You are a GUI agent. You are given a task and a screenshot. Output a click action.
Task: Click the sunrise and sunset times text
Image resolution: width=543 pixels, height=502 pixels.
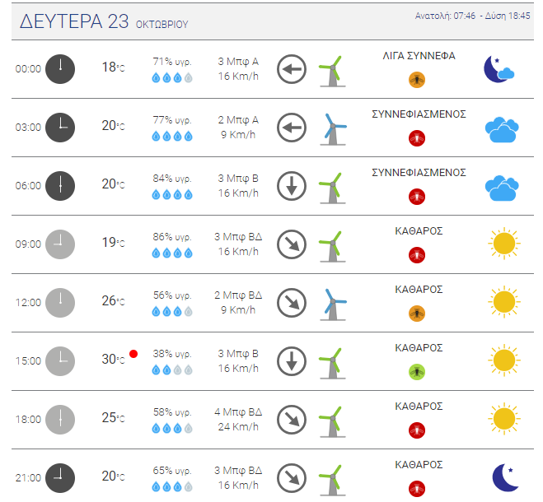[x=473, y=16]
